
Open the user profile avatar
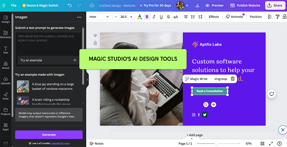coord(180,5)
